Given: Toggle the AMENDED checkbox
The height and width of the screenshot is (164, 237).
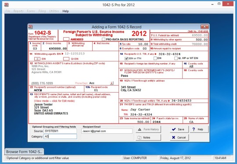Looking at the screenshot, I should (x=66, y=39).
